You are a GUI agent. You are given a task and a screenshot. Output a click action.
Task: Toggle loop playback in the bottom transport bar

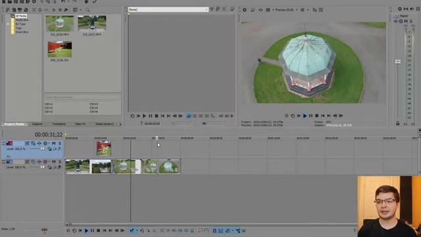[x=74, y=230]
